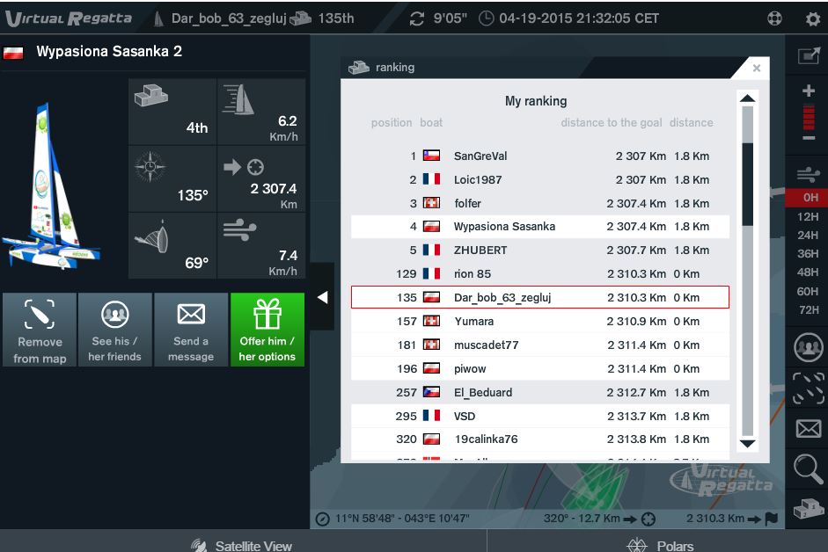
Task: Click the rank podium tile showing 4th
Action: [x=172, y=112]
